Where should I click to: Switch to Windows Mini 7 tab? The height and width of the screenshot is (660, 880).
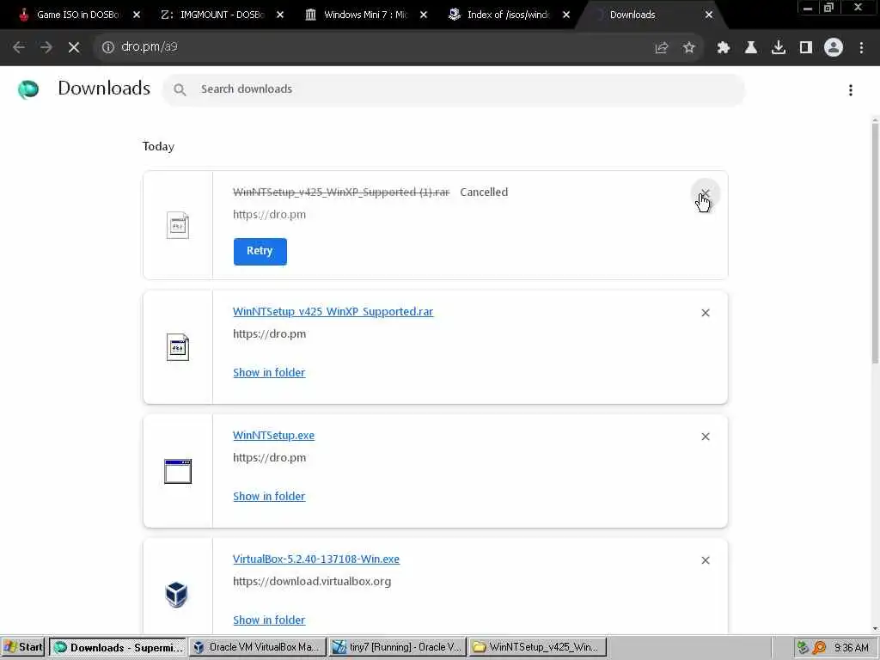pyautogui.click(x=364, y=15)
